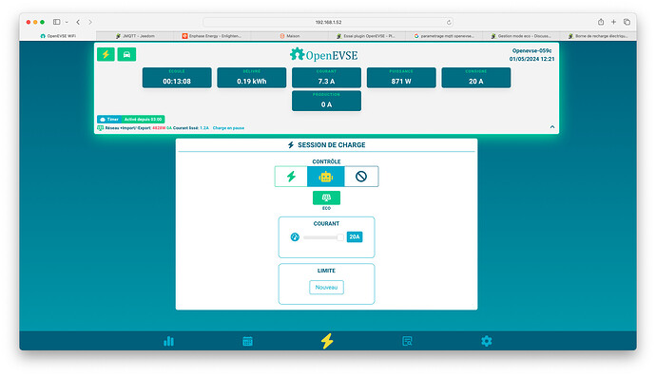Screen dimensions: 656x376
Task: Switch to Essai plugin OpenEVSE tab
Action: point(366,36)
